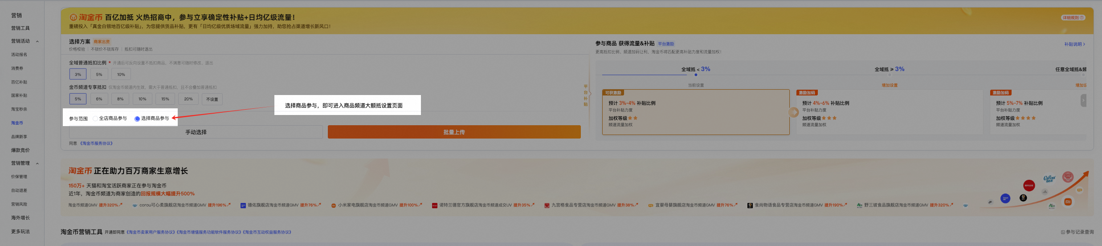Select the 全店商品参与 radio option
The height and width of the screenshot is (246, 1102).
95,119
